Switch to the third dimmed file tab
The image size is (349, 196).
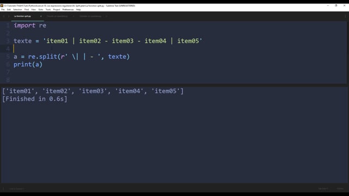[x=91, y=16]
